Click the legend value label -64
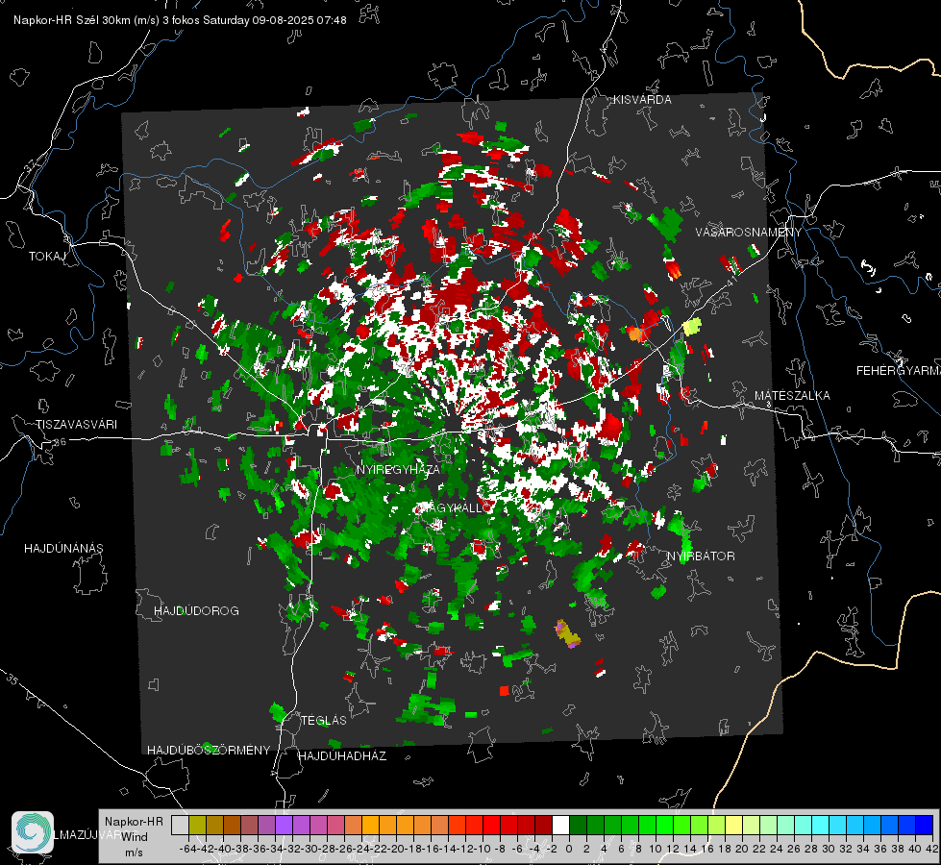This screenshot has width=941, height=865. click(x=188, y=849)
